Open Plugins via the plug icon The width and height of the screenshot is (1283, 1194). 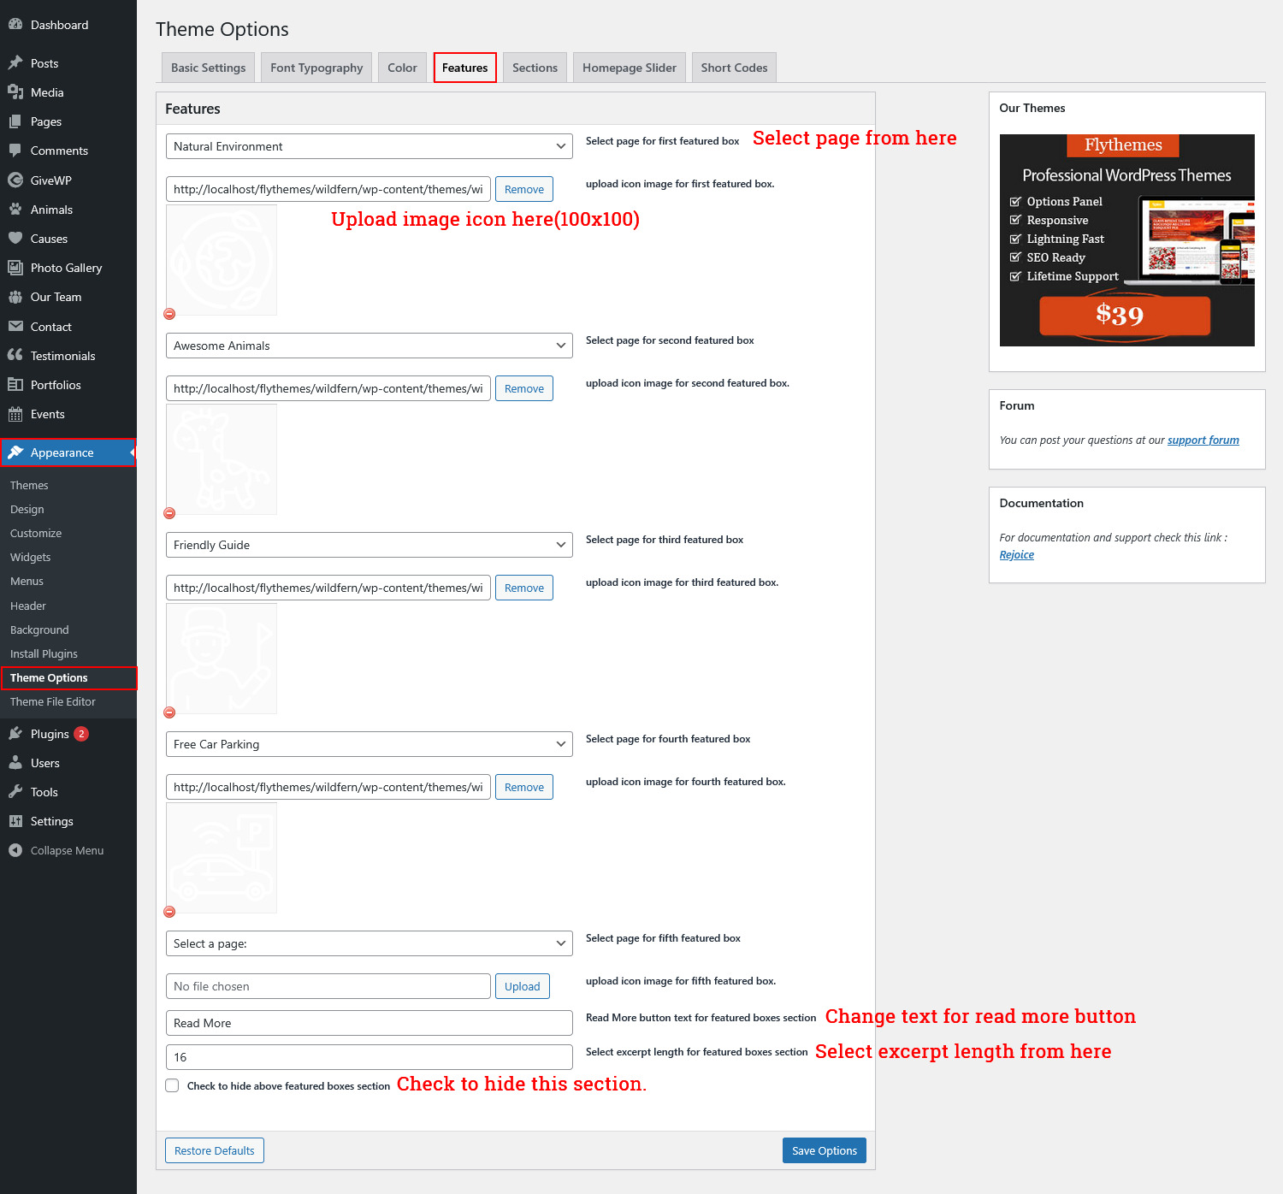tap(15, 734)
